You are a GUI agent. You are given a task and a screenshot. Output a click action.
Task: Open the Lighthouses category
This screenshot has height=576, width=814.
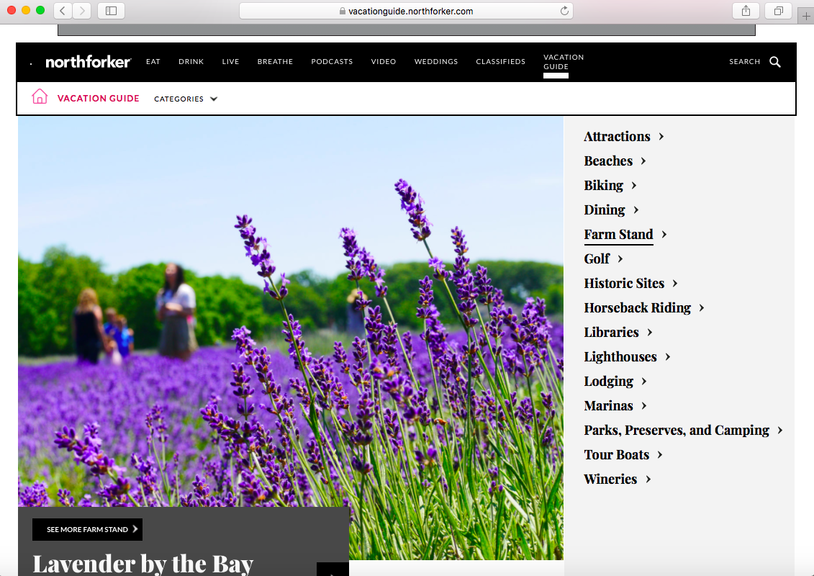[x=620, y=356]
